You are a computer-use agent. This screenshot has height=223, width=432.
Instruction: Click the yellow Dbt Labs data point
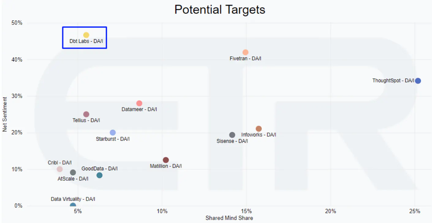click(86, 35)
